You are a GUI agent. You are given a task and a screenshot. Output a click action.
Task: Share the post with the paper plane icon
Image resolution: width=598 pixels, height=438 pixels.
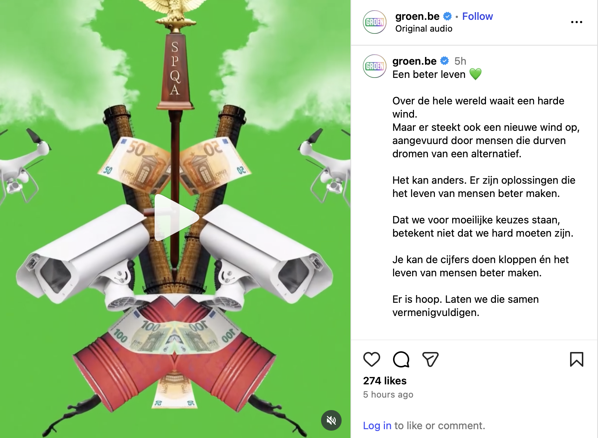point(430,359)
